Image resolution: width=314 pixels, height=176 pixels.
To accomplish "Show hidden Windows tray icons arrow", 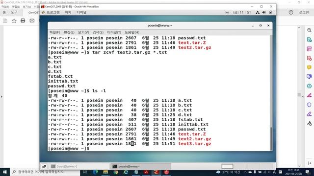I will tap(245, 172).
